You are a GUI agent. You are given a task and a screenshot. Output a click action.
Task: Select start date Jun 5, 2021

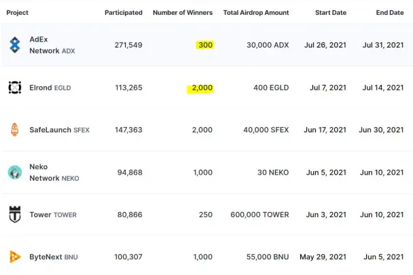coord(326,172)
